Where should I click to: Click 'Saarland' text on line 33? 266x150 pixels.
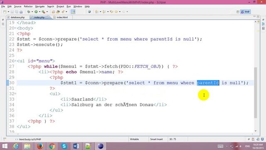pos(82,99)
